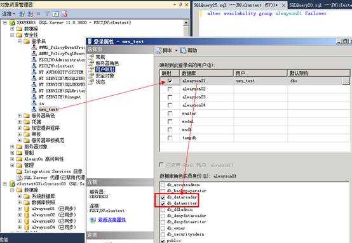Select the NT AUTHORITY\SYSTEM login icon
Viewport: 352px width, 243px height.
(x=34, y=72)
